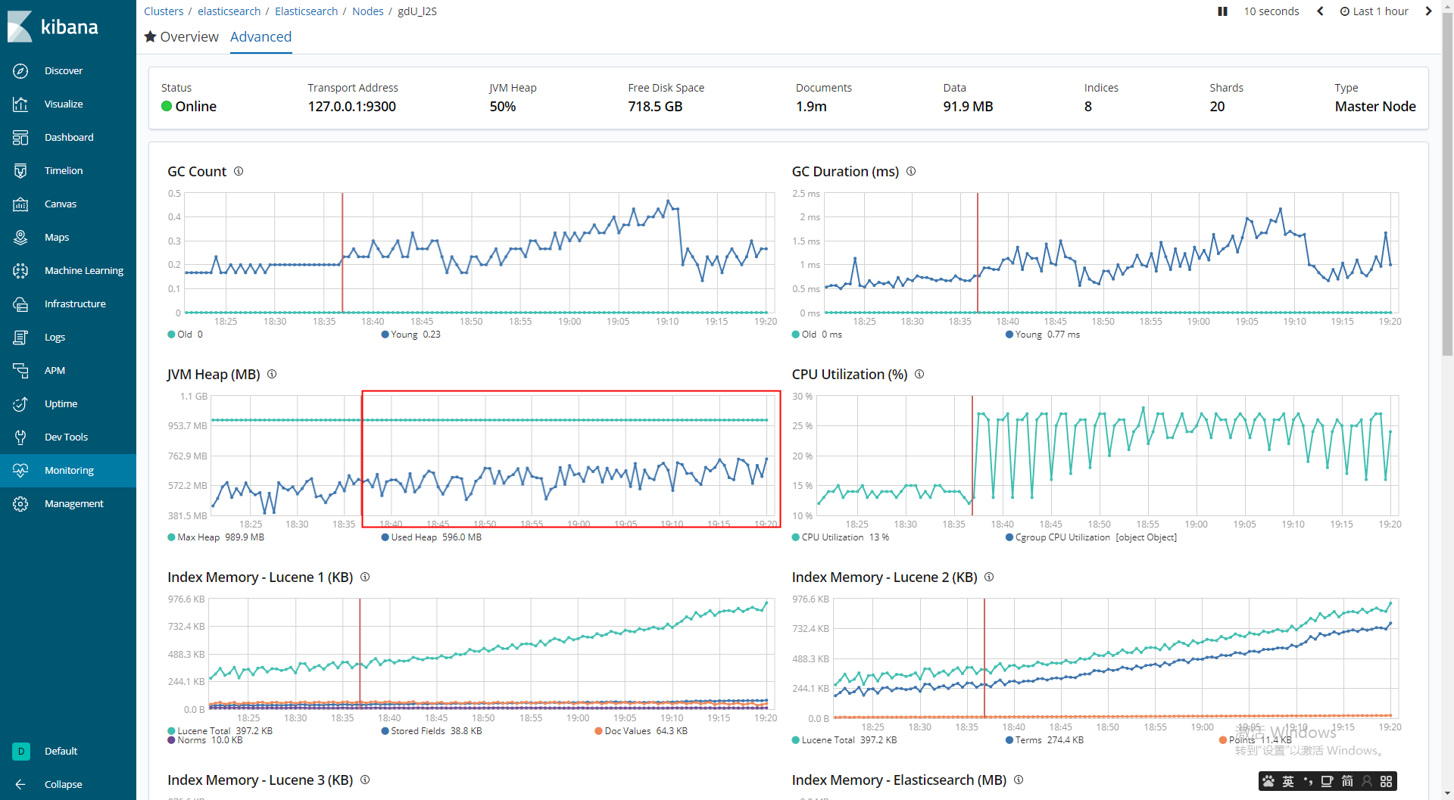Select the Advanced tab
The height and width of the screenshot is (800, 1454).
click(x=261, y=37)
